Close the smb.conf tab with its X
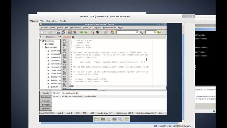 tap(73, 37)
